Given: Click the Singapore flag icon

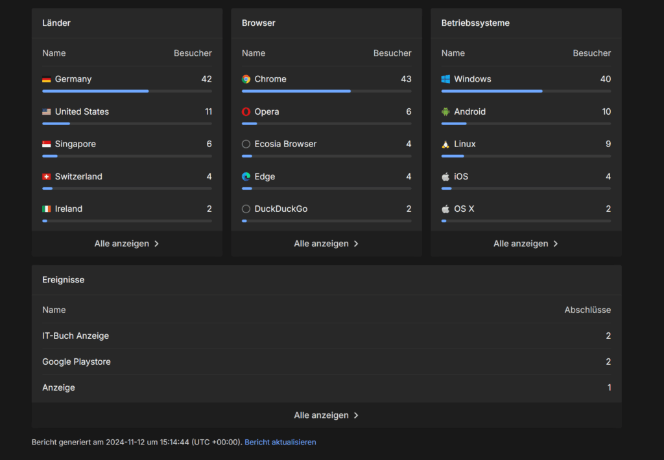Looking at the screenshot, I should [x=47, y=144].
